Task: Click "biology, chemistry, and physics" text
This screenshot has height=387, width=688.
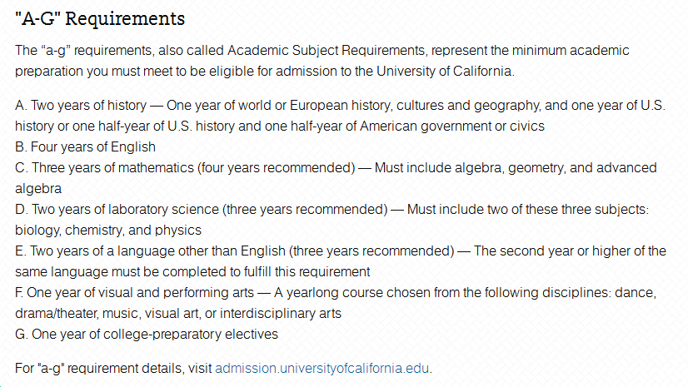Action: (x=108, y=230)
